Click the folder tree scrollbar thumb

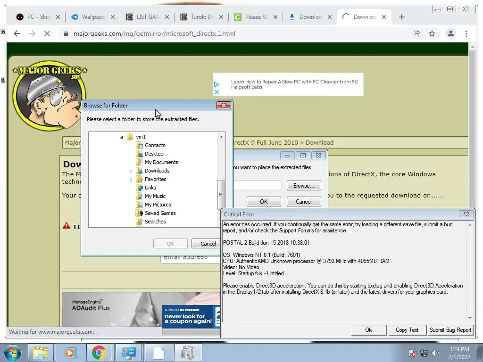pos(221,195)
